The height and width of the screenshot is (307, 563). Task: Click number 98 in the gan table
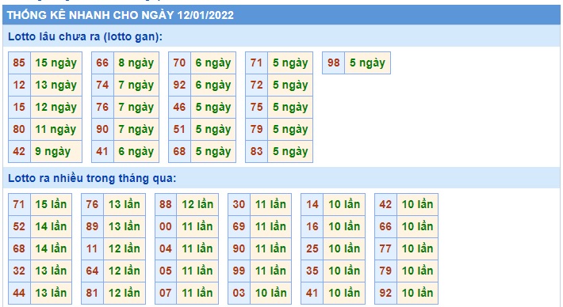tap(334, 63)
